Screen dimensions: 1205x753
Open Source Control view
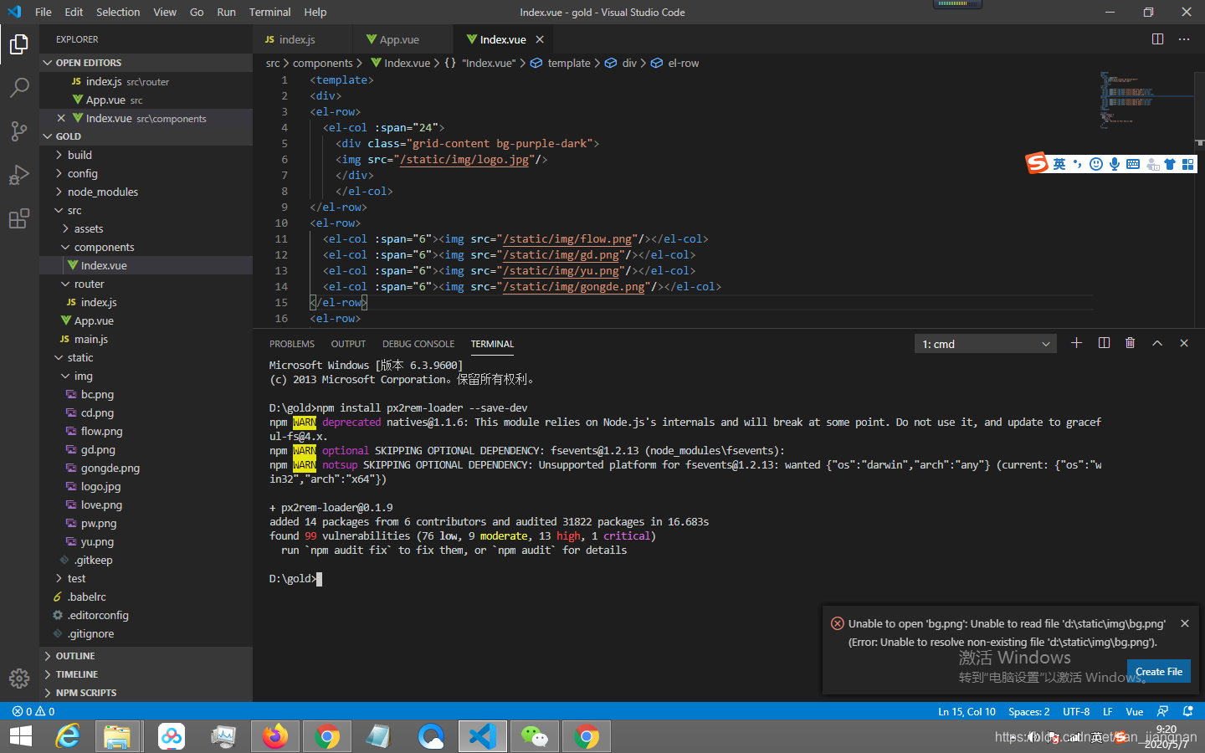point(19,131)
